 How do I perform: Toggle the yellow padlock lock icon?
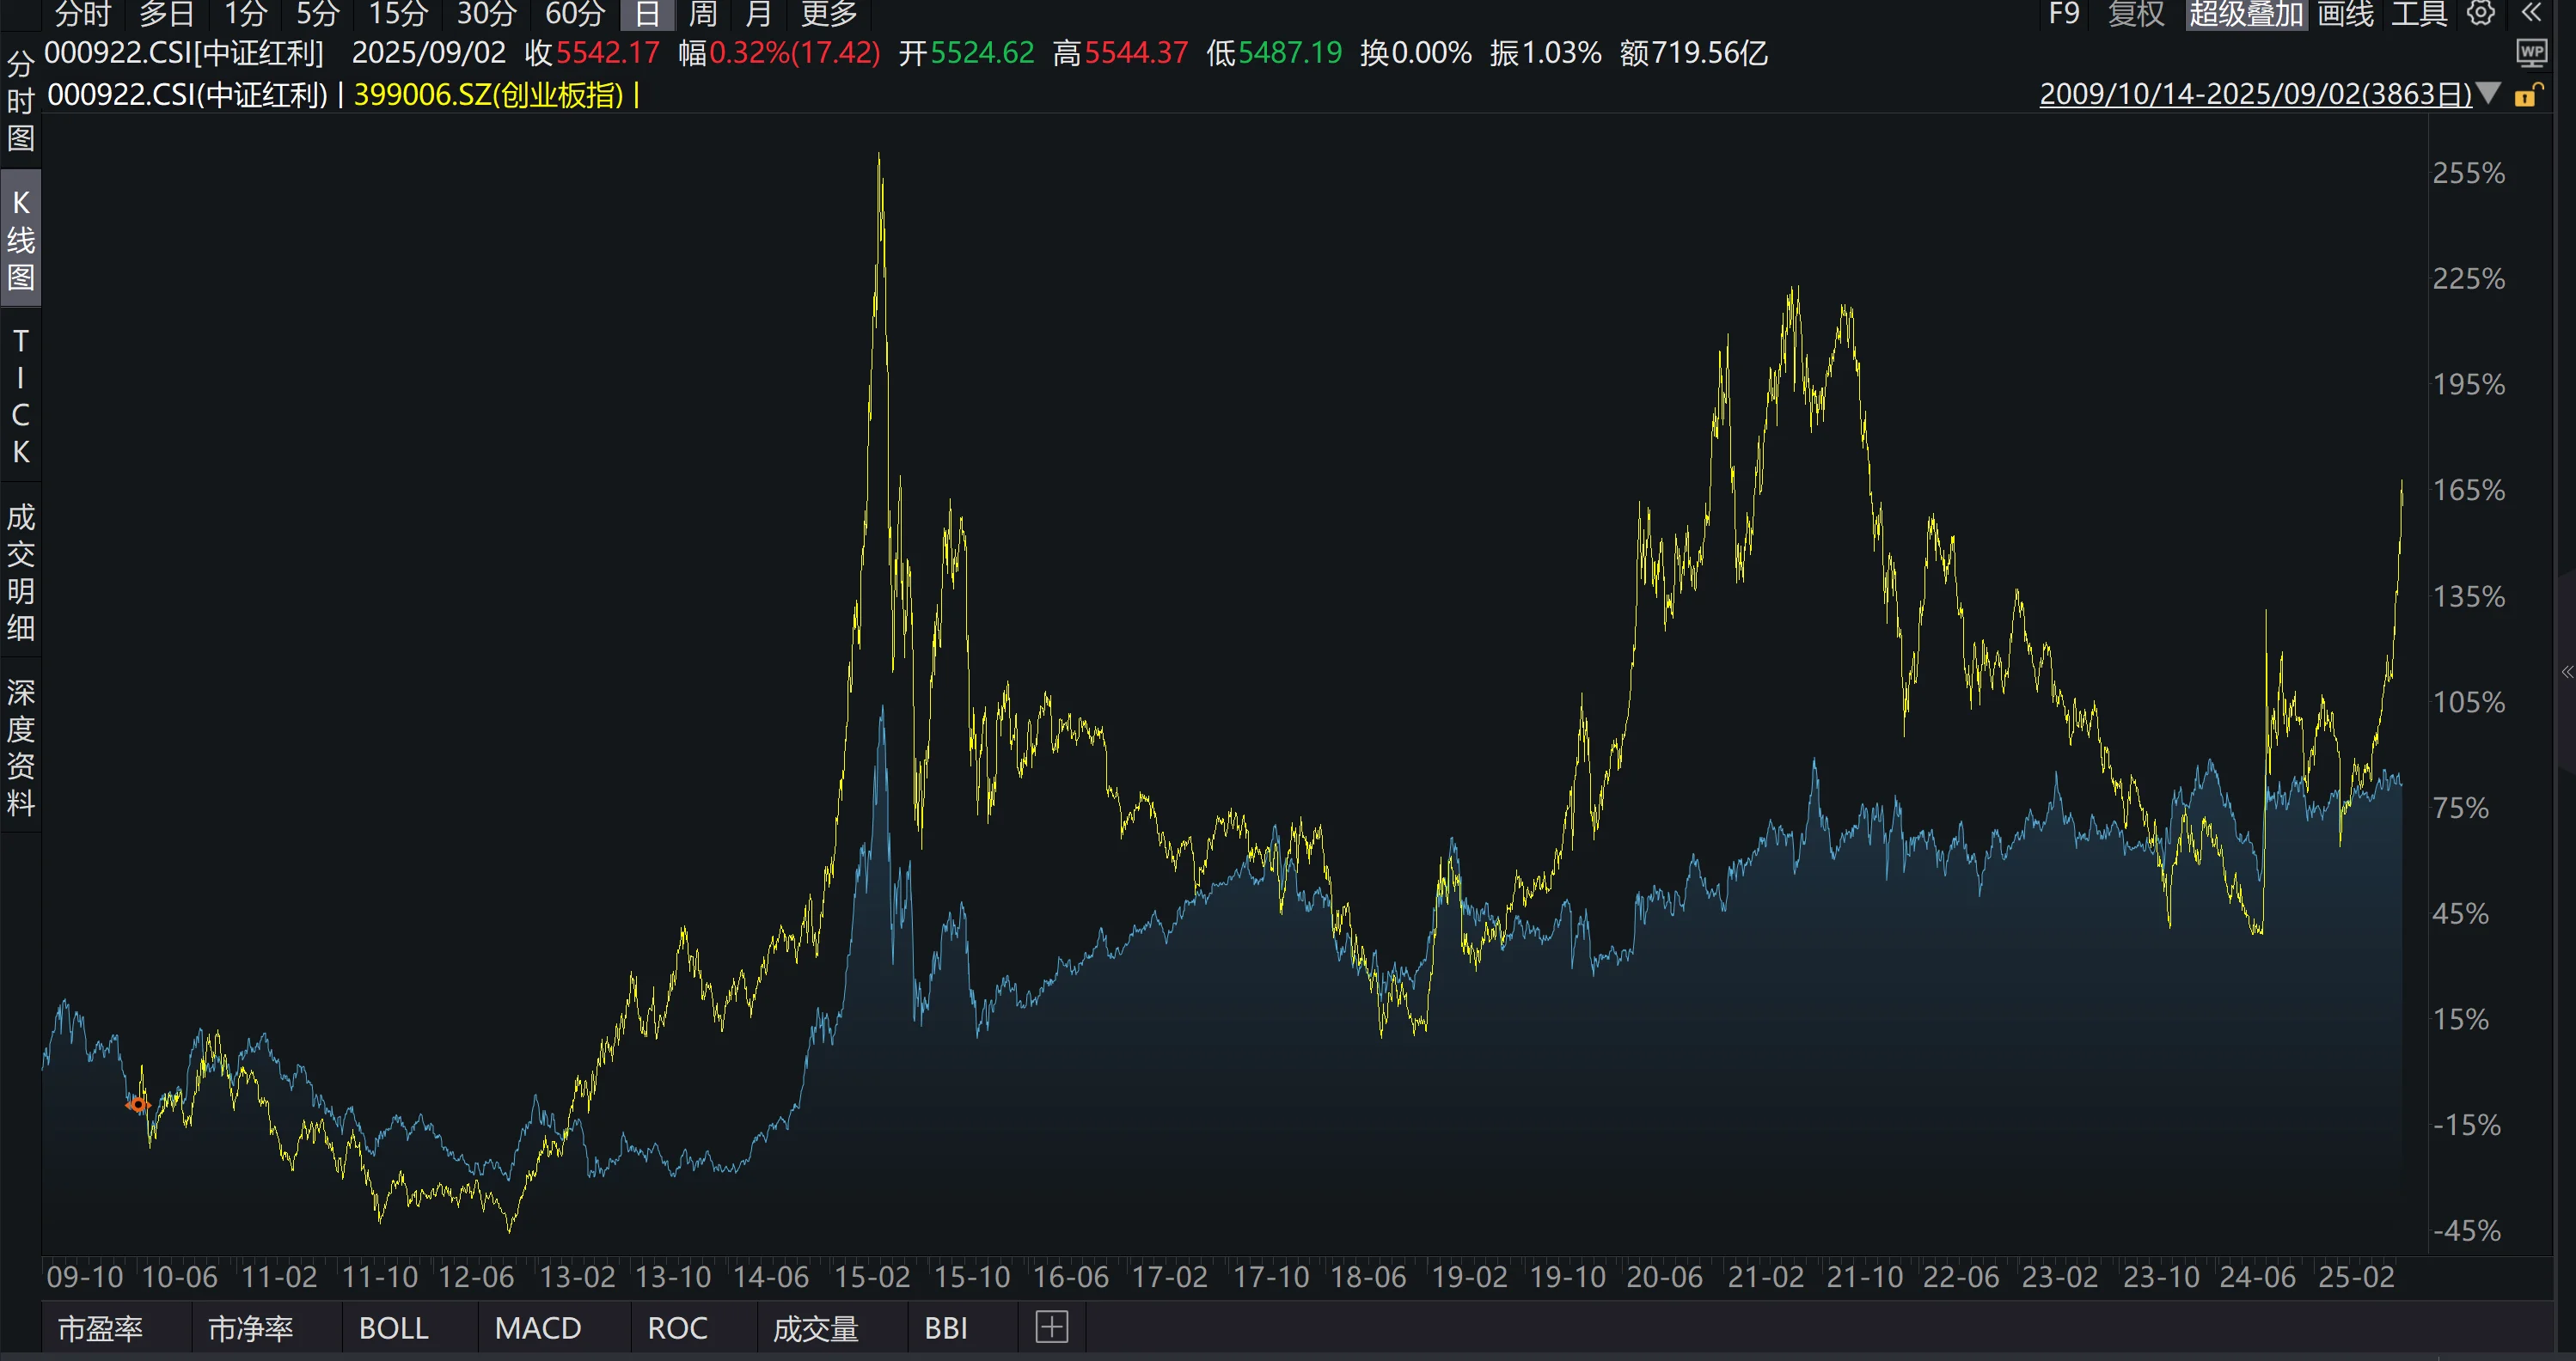2529,96
